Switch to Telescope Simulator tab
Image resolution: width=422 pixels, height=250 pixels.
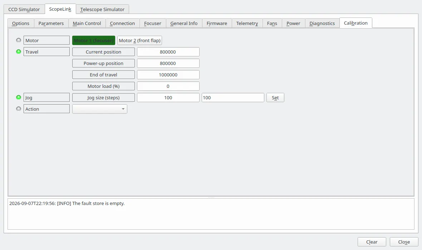click(x=102, y=9)
